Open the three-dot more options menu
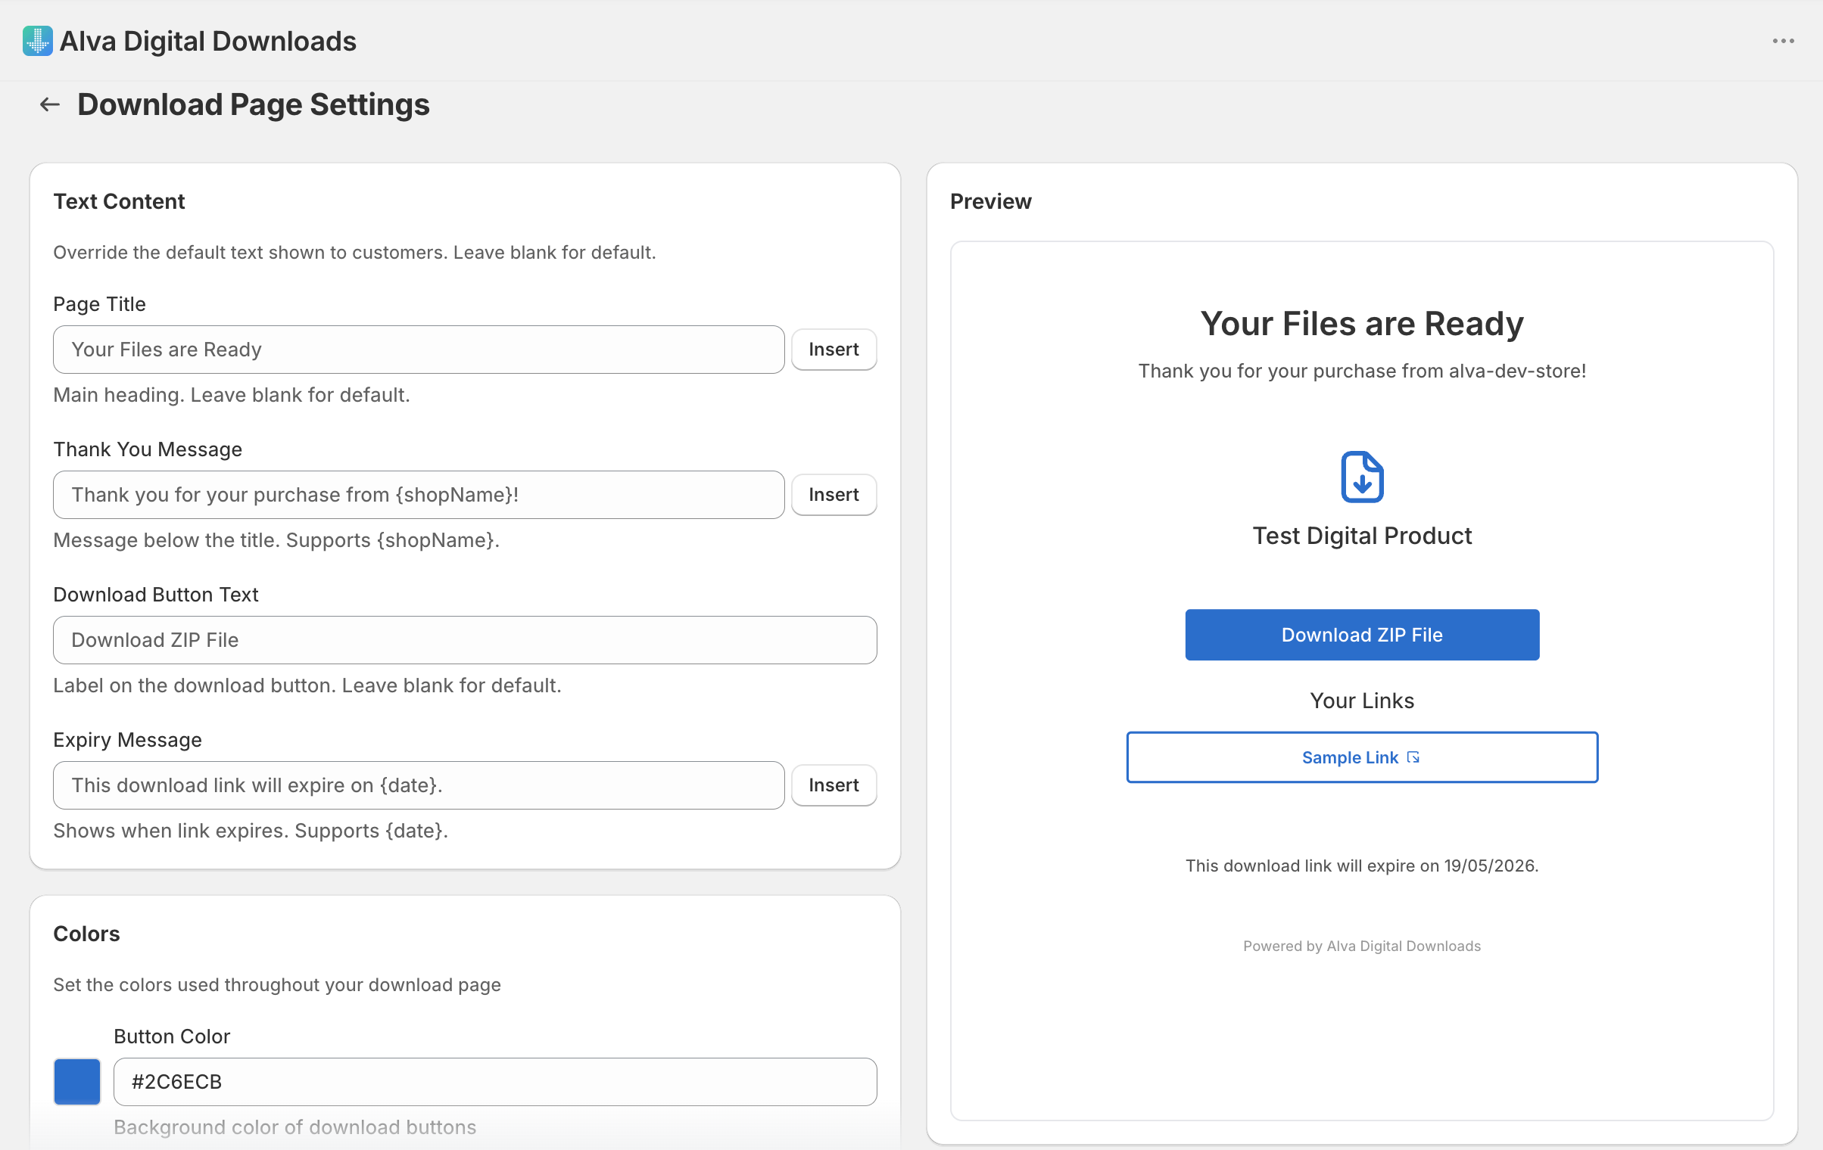The width and height of the screenshot is (1823, 1150). tap(1783, 41)
